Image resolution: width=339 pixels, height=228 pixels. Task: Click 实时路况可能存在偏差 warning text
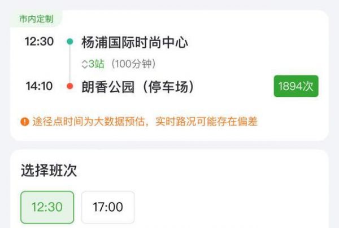(206, 122)
